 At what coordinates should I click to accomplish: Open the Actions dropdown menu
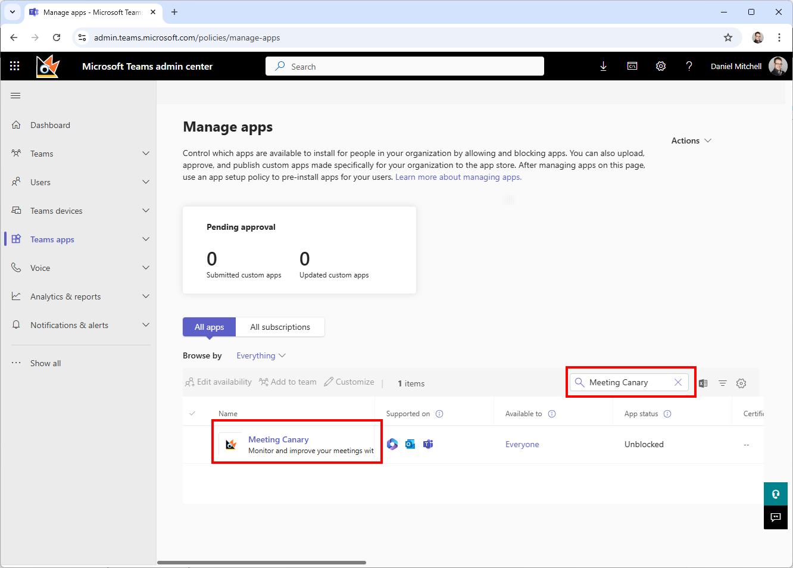[x=691, y=141]
